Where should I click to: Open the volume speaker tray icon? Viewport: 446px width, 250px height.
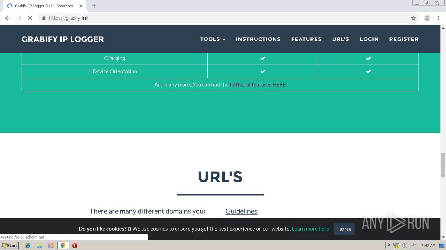(404, 245)
